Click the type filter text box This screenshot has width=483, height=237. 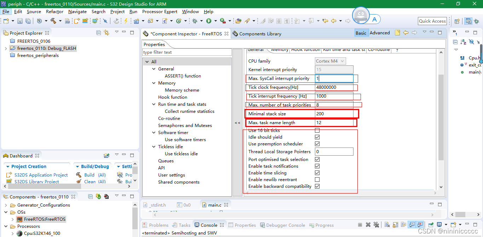pyautogui.click(x=186, y=52)
